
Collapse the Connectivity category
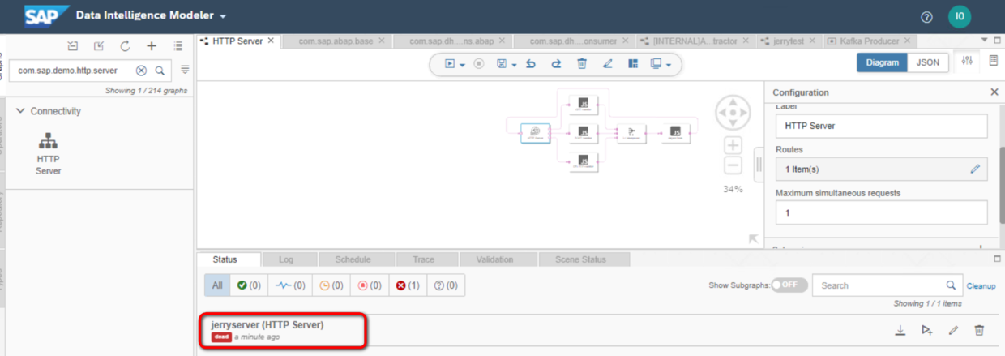(x=20, y=111)
